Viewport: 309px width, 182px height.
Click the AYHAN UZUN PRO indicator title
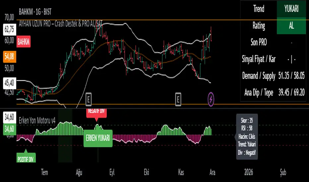pyautogui.click(x=60, y=24)
